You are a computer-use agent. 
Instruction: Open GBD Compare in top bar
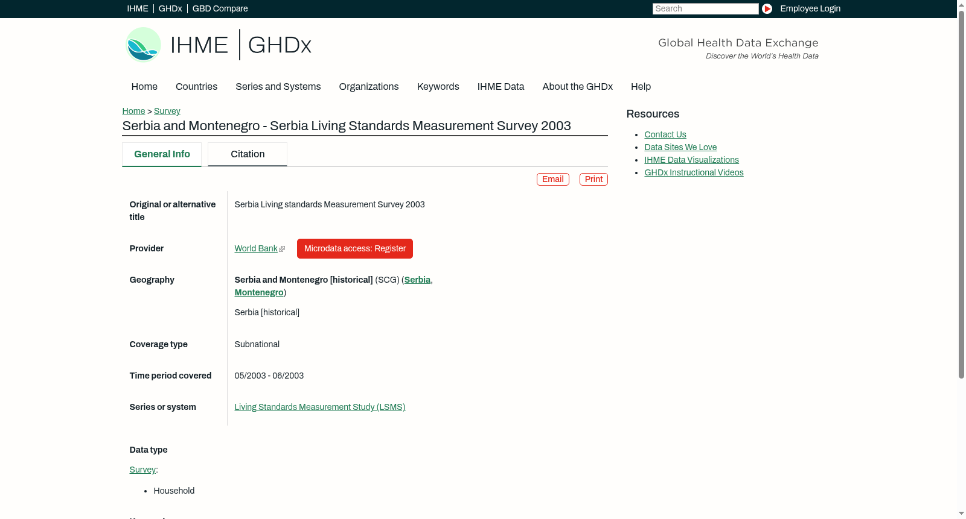(220, 9)
